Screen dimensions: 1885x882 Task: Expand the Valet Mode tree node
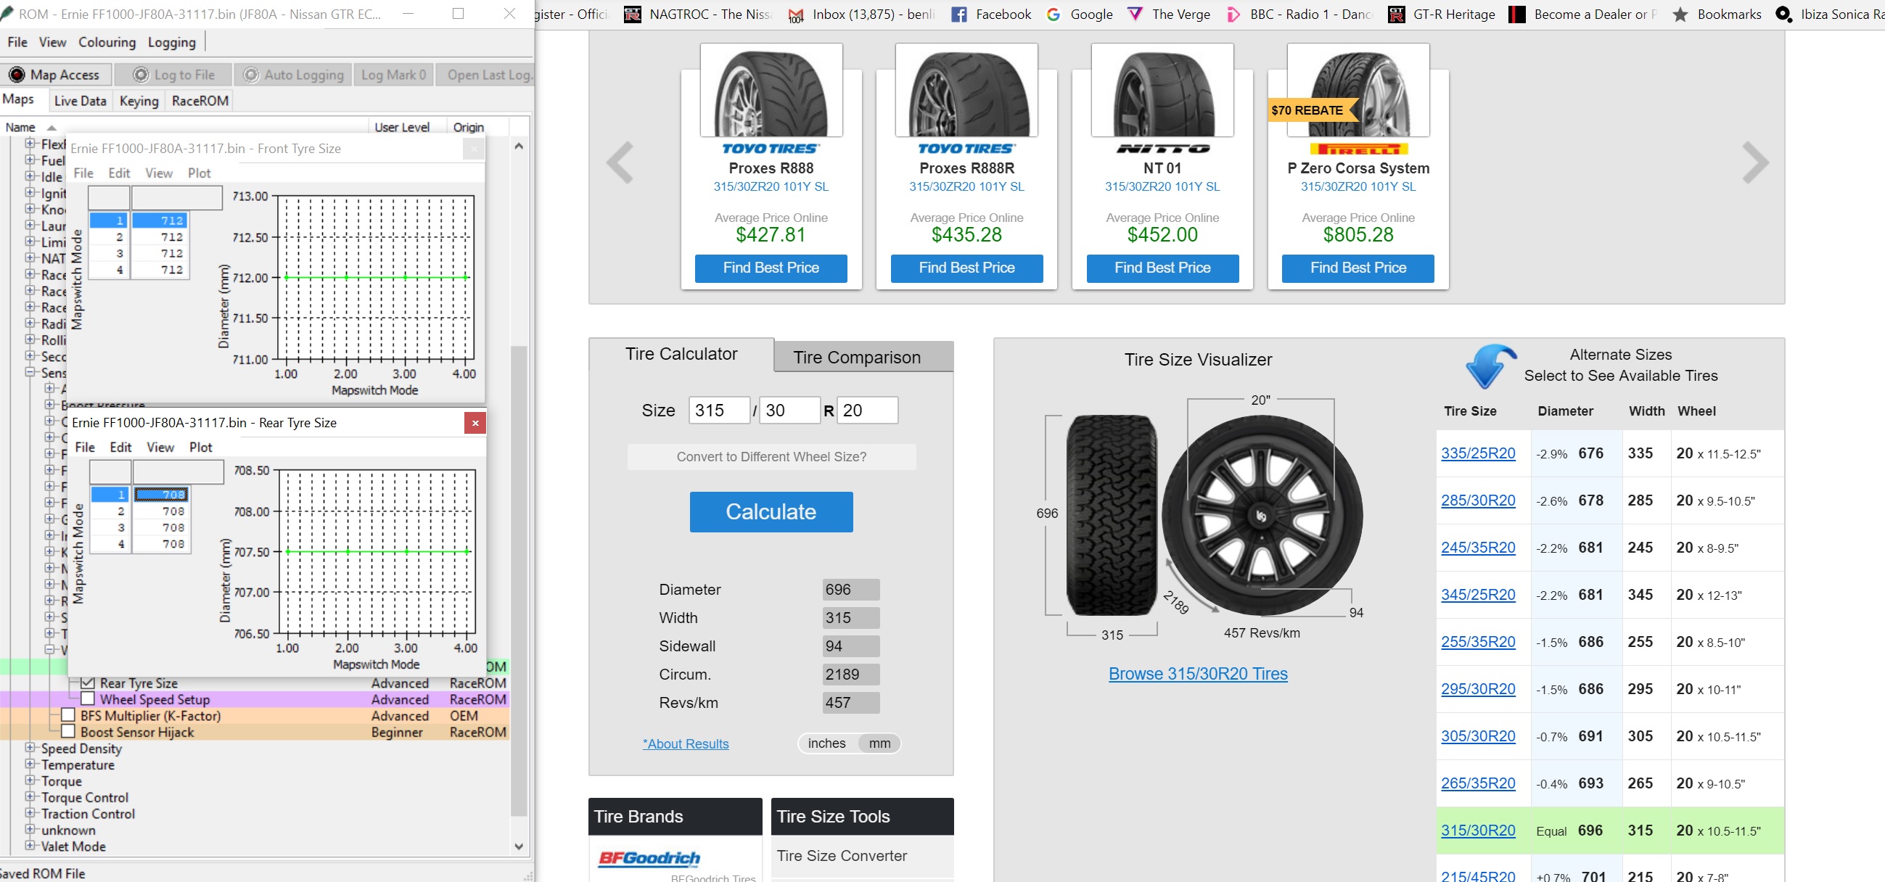click(30, 846)
